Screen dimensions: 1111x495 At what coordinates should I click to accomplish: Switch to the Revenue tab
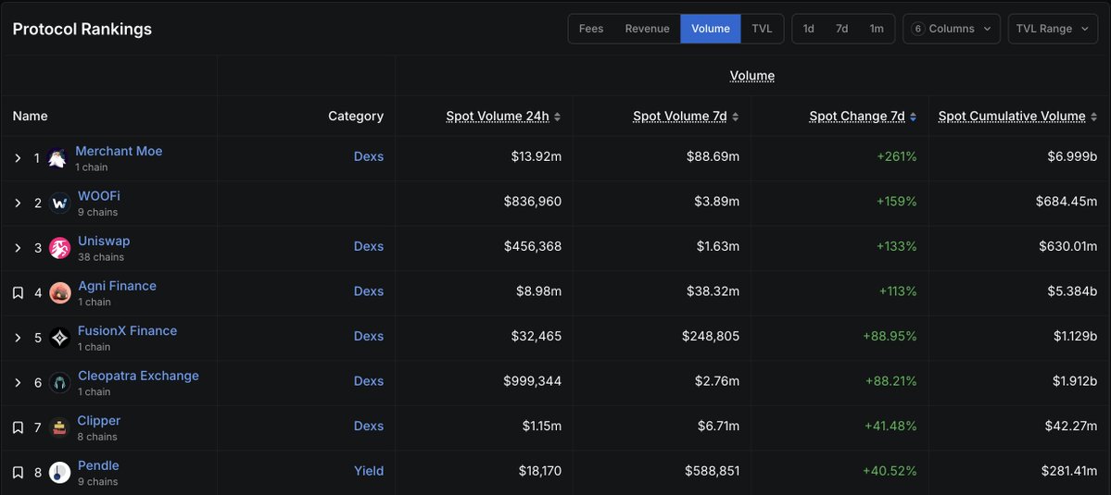(647, 29)
